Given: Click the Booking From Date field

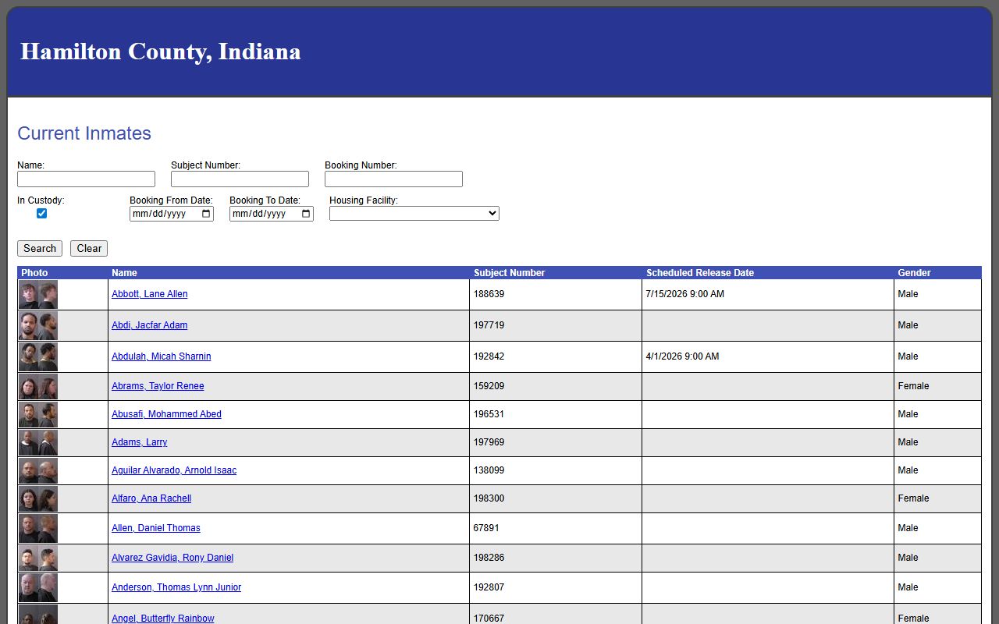Looking at the screenshot, I should 172,214.
